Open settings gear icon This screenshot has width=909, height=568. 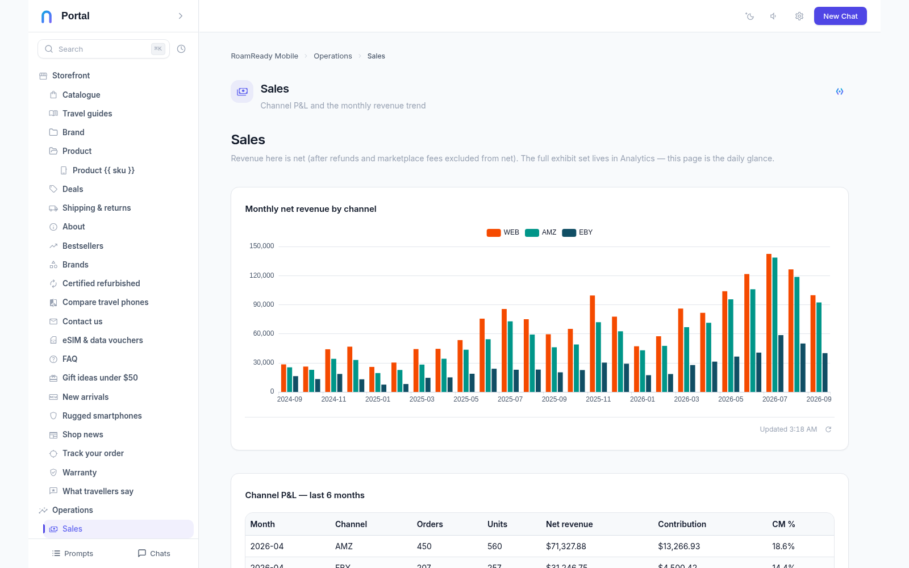tap(799, 16)
